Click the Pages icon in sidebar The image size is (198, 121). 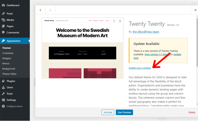click(x=3, y=26)
